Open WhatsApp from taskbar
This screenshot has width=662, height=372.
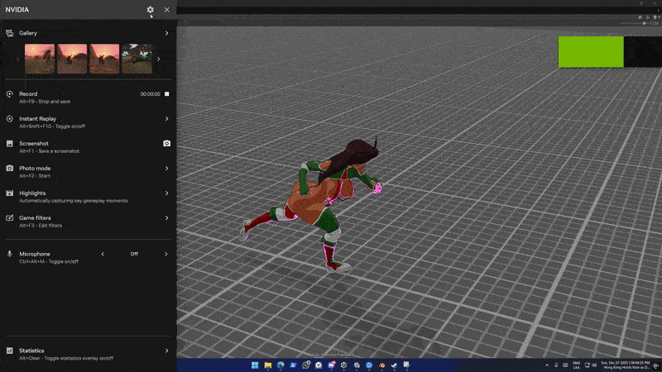click(305, 365)
